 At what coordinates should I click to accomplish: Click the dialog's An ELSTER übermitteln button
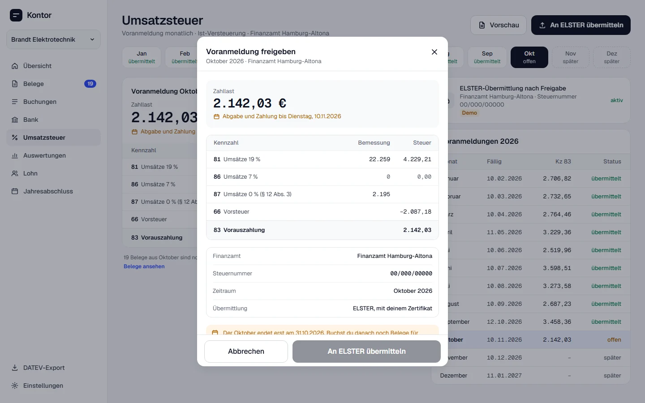click(x=366, y=352)
